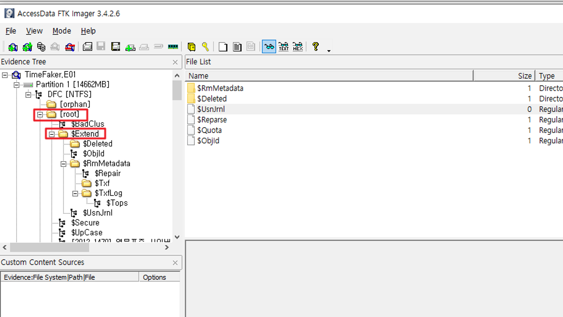Toggle view files as HEX mode
The height and width of the screenshot is (317, 563).
(x=298, y=47)
